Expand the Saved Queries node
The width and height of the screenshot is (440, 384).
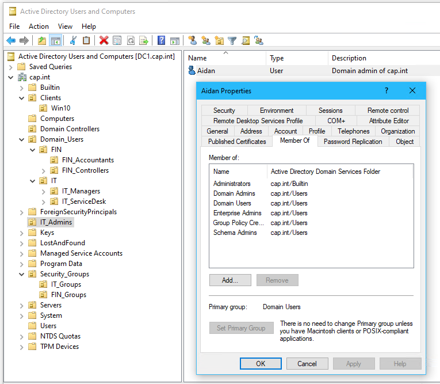click(x=11, y=67)
